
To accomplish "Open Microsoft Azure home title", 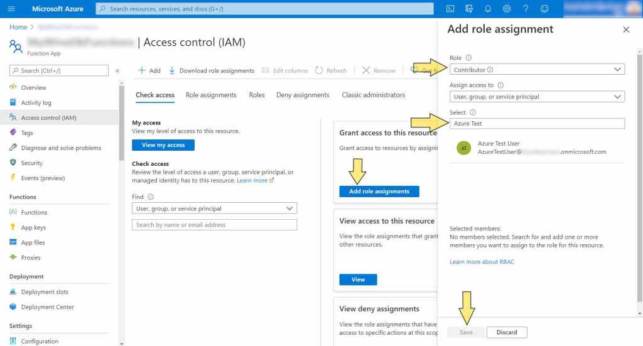I will point(57,9).
